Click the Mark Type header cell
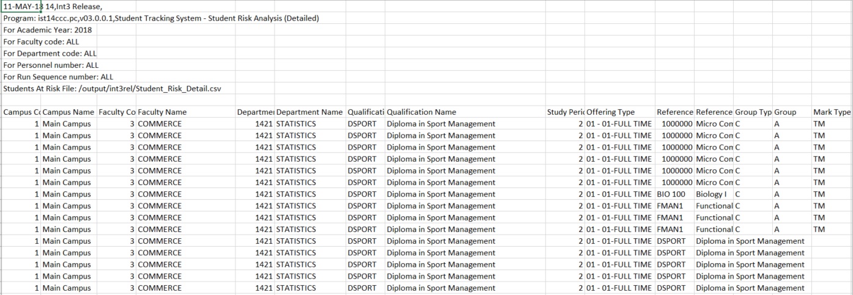 click(x=832, y=112)
